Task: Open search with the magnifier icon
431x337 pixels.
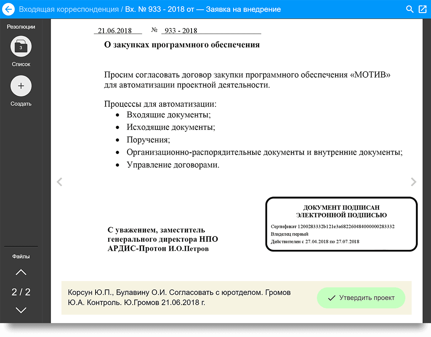Action: click(410, 9)
